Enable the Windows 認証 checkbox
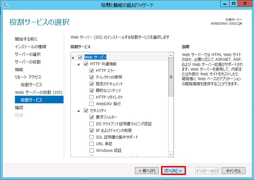Image resolution: width=254 pixels, height=180 pixels. pyautogui.click(x=92, y=151)
